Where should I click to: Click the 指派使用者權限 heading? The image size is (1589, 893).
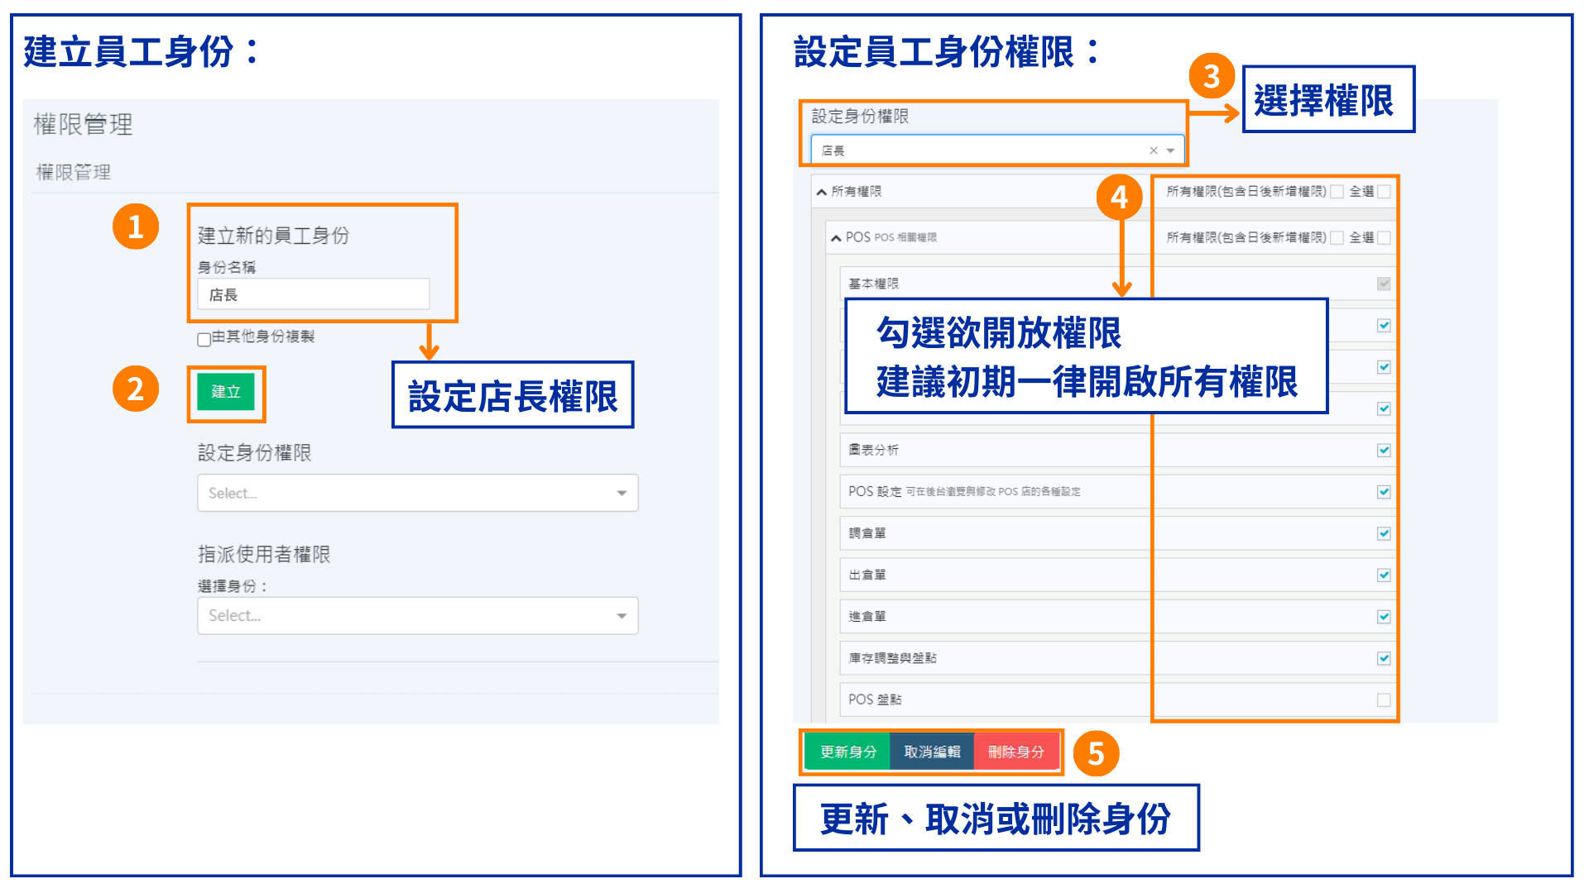(x=264, y=554)
